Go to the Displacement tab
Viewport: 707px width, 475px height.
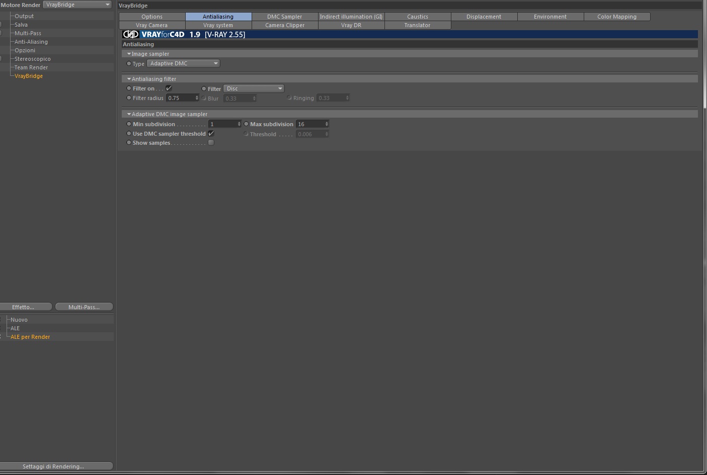484,17
